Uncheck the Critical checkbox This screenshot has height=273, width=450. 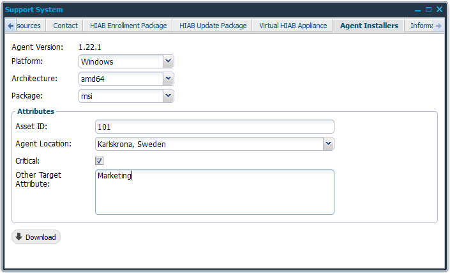pos(100,160)
